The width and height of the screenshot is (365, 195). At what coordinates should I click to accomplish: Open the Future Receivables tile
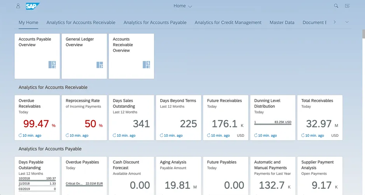(225, 118)
